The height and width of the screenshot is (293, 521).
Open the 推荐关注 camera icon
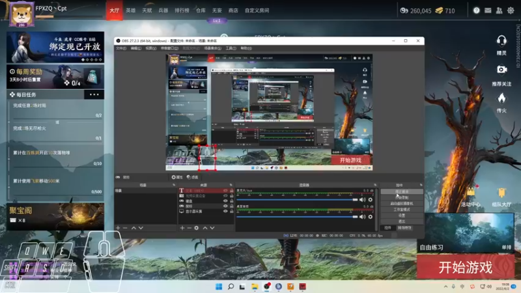(501, 70)
